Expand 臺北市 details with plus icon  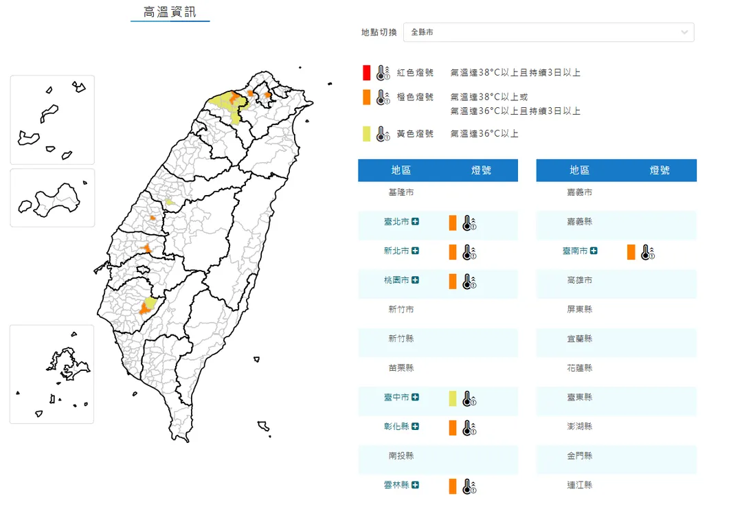415,221
